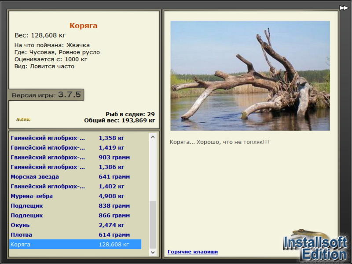Click the fast-forward double arrow icon

[x=344, y=8]
